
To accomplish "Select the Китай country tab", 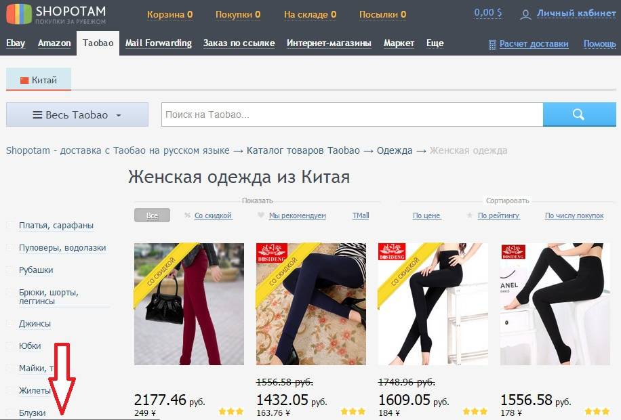I will tap(39, 79).
